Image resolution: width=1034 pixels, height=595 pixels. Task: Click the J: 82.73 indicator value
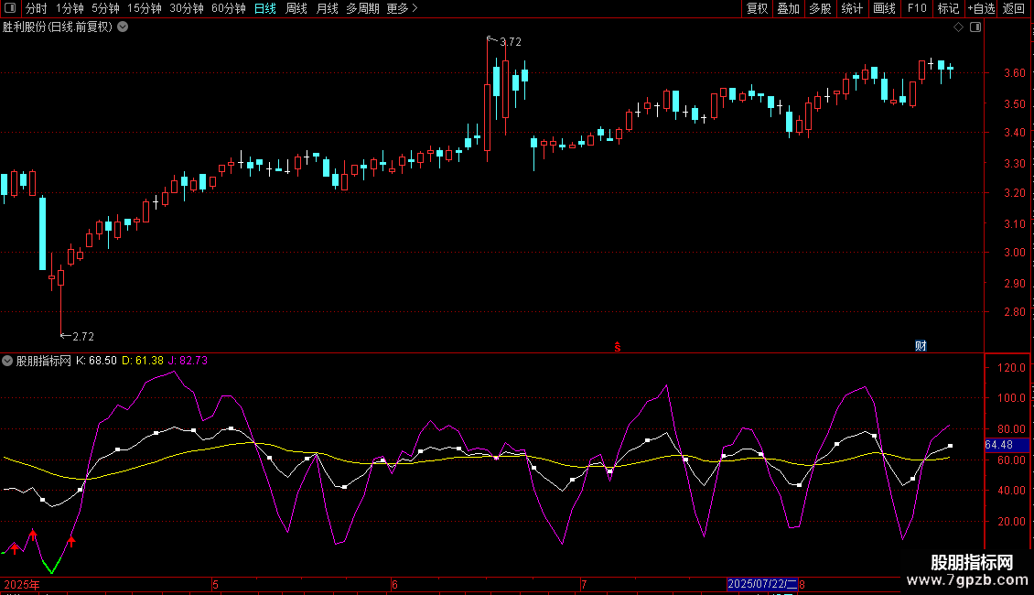[x=188, y=361]
